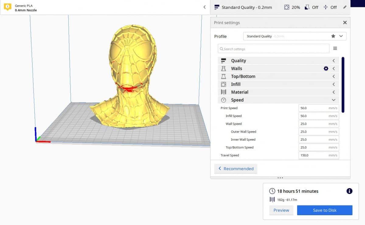Expand the Infill settings section
This screenshot has height=225, width=365.
334,84
